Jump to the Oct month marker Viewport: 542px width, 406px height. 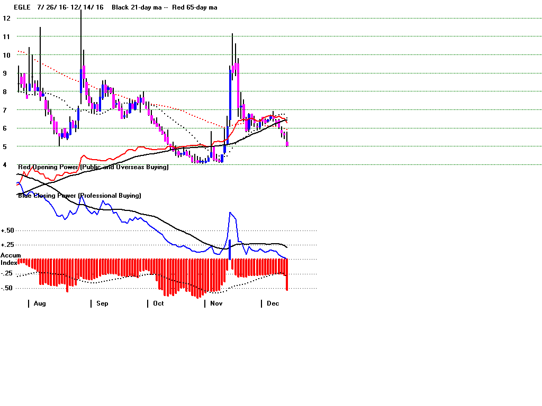tap(158, 303)
